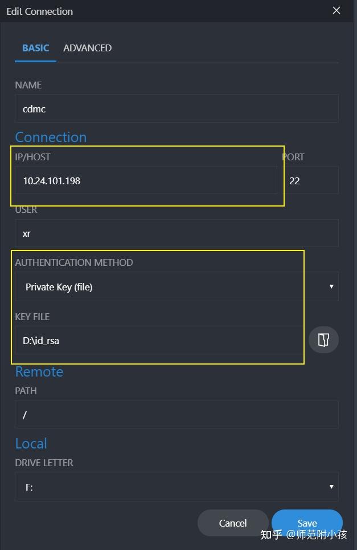Screen dimensions: 357x550
Task: Click the dropdown arrow on the F: drive selector
Action: pyautogui.click(x=331, y=486)
